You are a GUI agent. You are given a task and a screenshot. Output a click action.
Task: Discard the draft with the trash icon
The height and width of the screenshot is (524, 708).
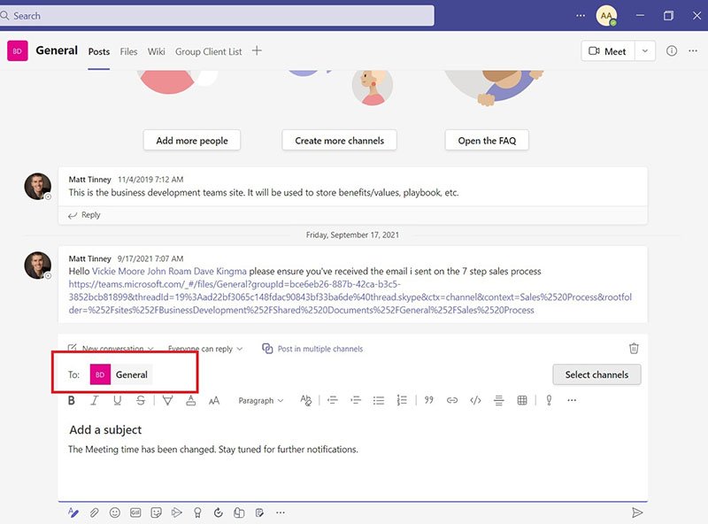(634, 349)
